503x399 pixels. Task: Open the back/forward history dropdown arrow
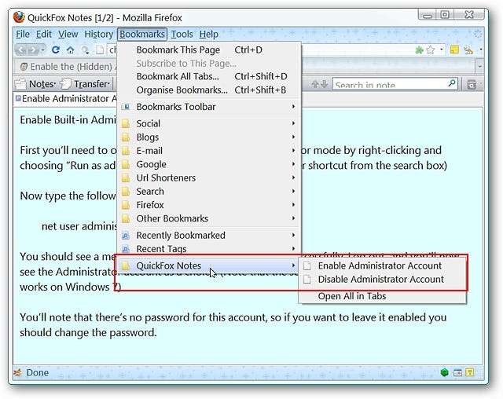click(x=43, y=49)
